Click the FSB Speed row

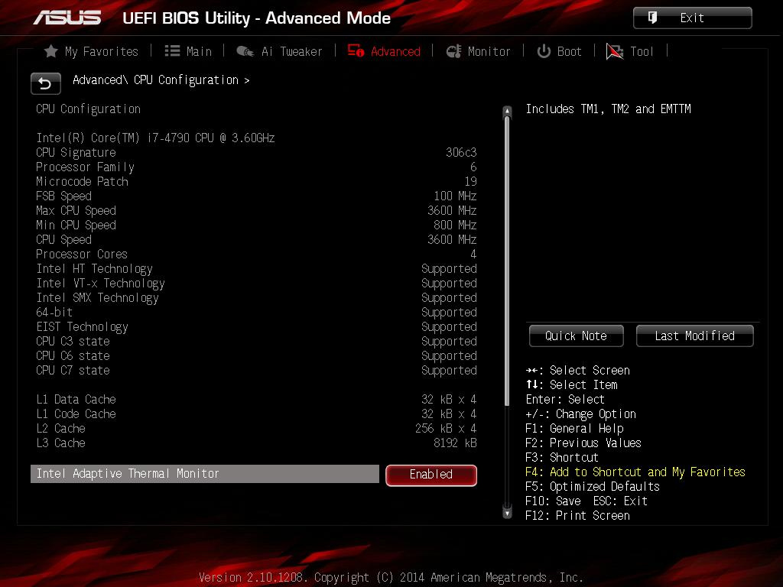click(x=256, y=196)
